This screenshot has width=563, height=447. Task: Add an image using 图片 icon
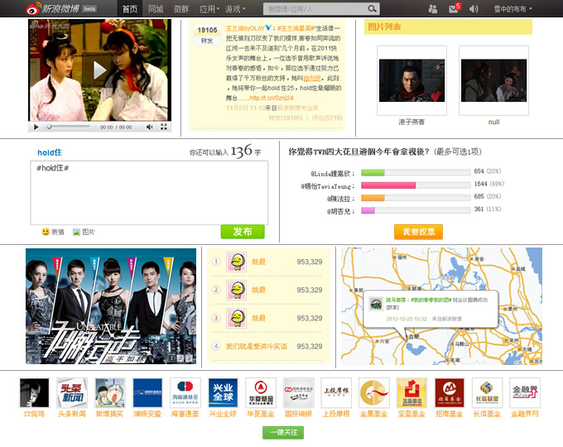(x=84, y=232)
